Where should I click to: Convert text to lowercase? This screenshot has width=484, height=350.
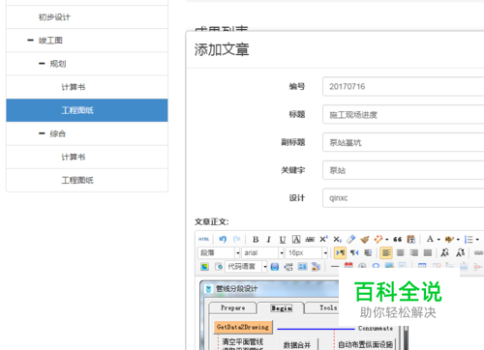pyautogui.click(x=460, y=253)
